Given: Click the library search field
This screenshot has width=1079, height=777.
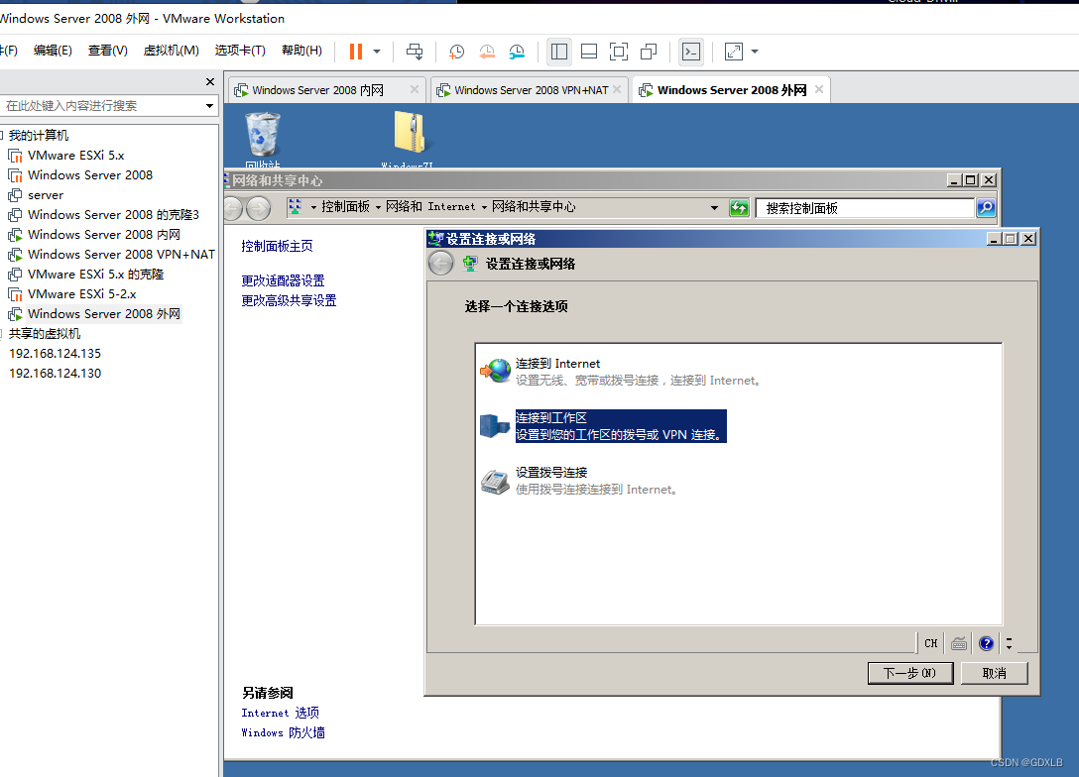Looking at the screenshot, I should click(x=102, y=106).
